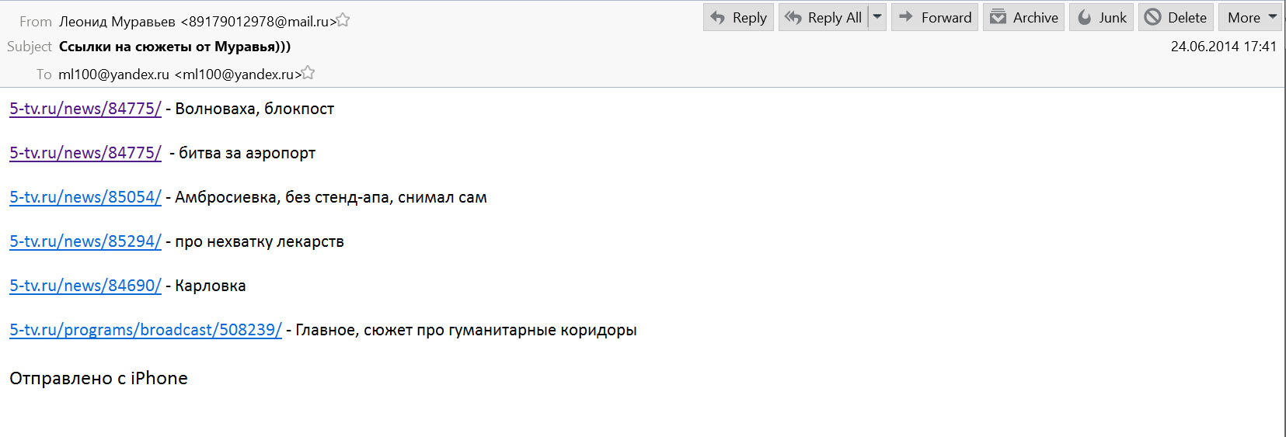Open the 5-tv.ru/news/85294/ link
The height and width of the screenshot is (437, 1286).
(x=85, y=241)
